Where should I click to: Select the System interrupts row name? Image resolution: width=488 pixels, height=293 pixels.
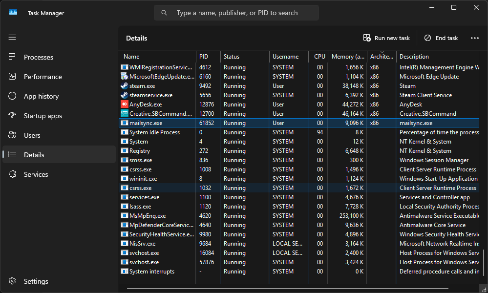click(x=152, y=272)
